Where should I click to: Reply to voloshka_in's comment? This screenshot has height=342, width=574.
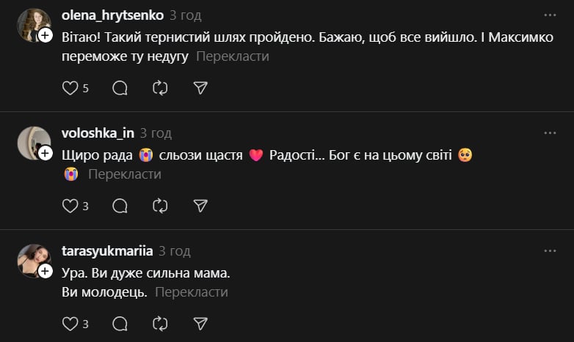click(x=120, y=206)
